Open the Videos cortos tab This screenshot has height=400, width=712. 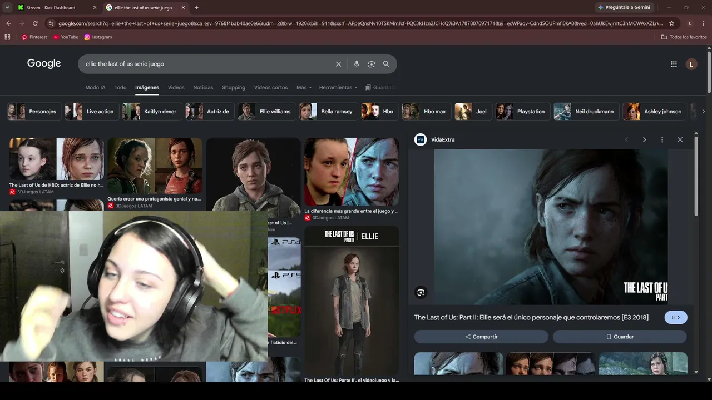pos(271,87)
